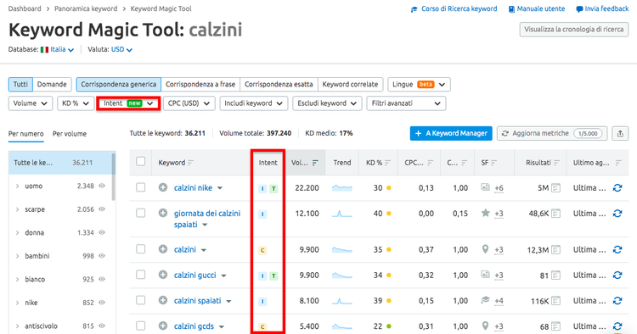Open SERP results icon for calzini nike

(555, 188)
